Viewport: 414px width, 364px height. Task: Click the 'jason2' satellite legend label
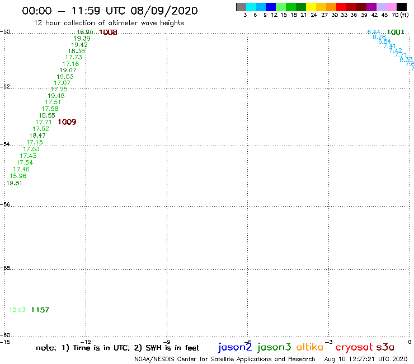click(235, 347)
